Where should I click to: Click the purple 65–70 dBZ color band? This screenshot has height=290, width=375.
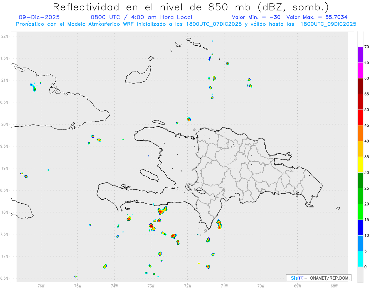(360, 55)
